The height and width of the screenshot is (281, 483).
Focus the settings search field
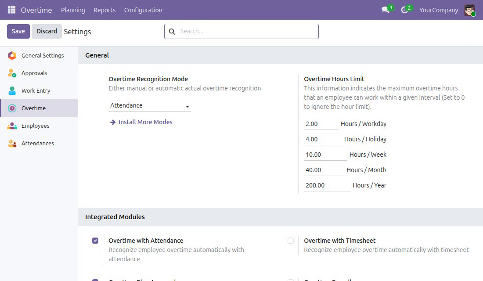(x=241, y=32)
